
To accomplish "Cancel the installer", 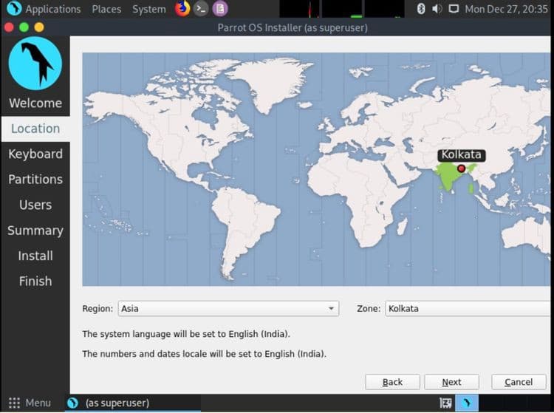I will pyautogui.click(x=519, y=382).
